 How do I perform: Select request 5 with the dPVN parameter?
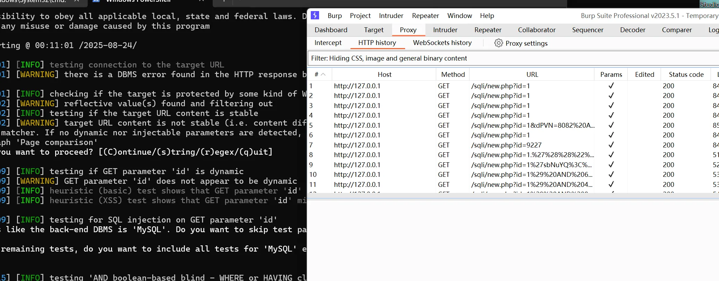[x=532, y=125]
